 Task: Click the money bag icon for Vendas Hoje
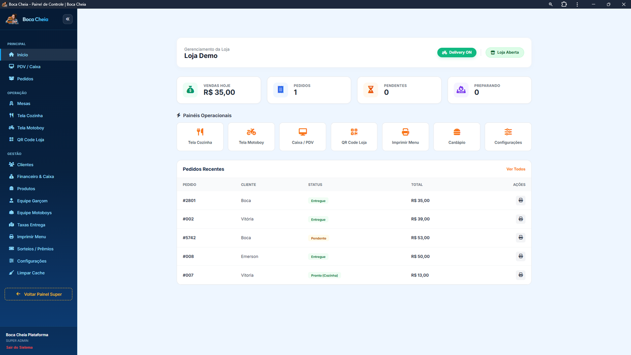190,90
